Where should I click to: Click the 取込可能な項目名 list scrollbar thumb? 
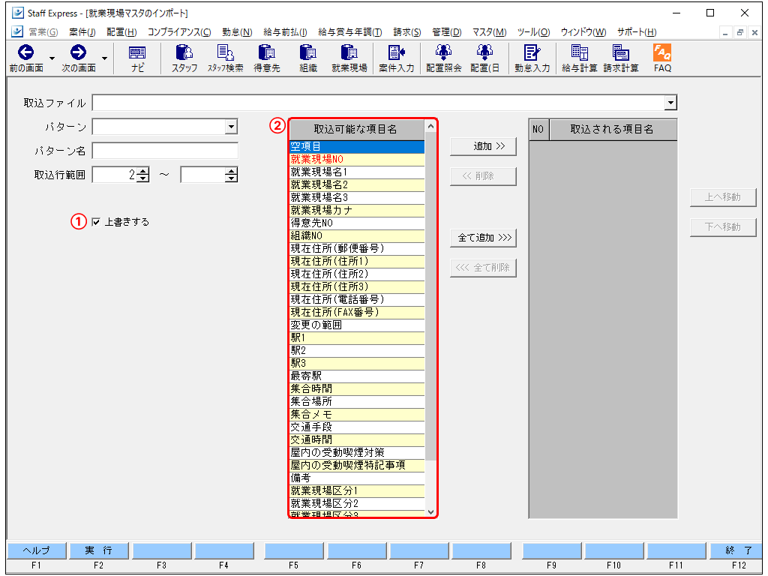click(430, 297)
